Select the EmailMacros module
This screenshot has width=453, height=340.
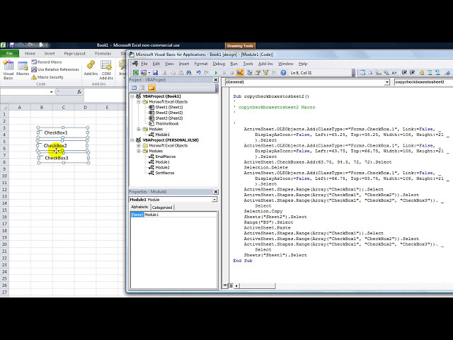click(x=165, y=157)
